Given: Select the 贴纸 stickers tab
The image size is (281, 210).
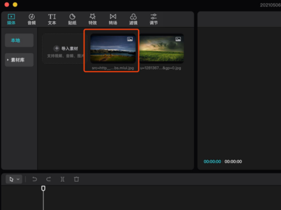Looking at the screenshot, I should pyautogui.click(x=72, y=19).
